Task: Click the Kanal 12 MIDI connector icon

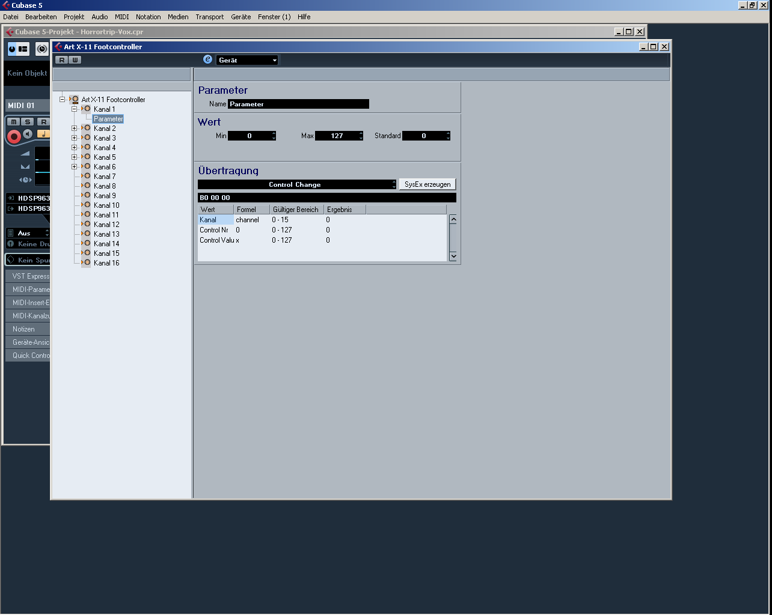Action: click(x=86, y=224)
